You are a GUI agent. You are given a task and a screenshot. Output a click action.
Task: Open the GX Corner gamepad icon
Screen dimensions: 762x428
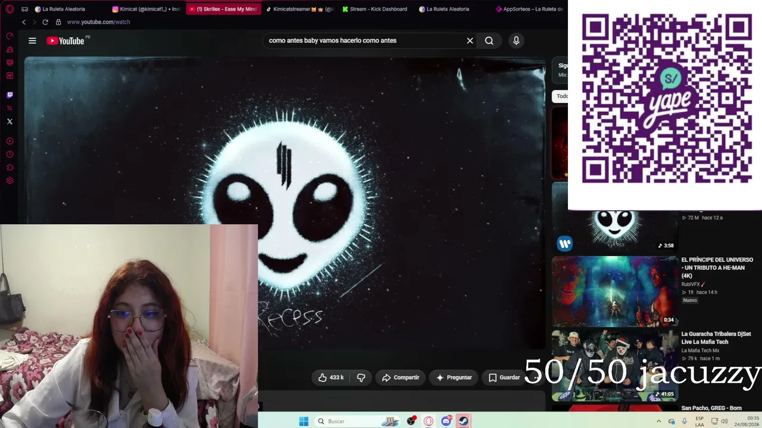pyautogui.click(x=25, y=9)
